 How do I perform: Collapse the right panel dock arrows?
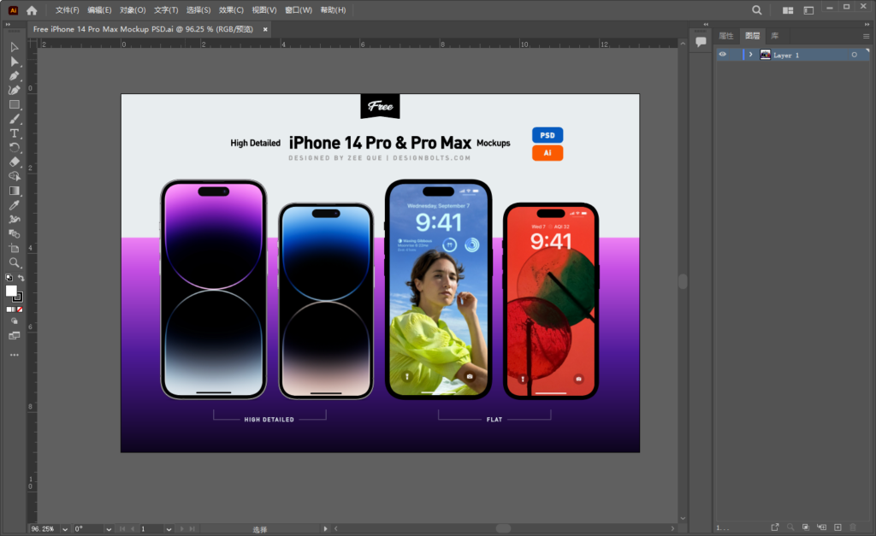pyautogui.click(x=867, y=24)
